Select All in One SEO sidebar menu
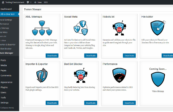This screenshot has width=173, height=112. (x=10, y=14)
